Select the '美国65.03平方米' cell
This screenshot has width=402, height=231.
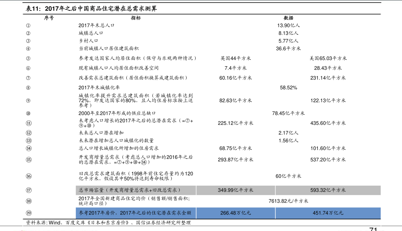coord(328,58)
